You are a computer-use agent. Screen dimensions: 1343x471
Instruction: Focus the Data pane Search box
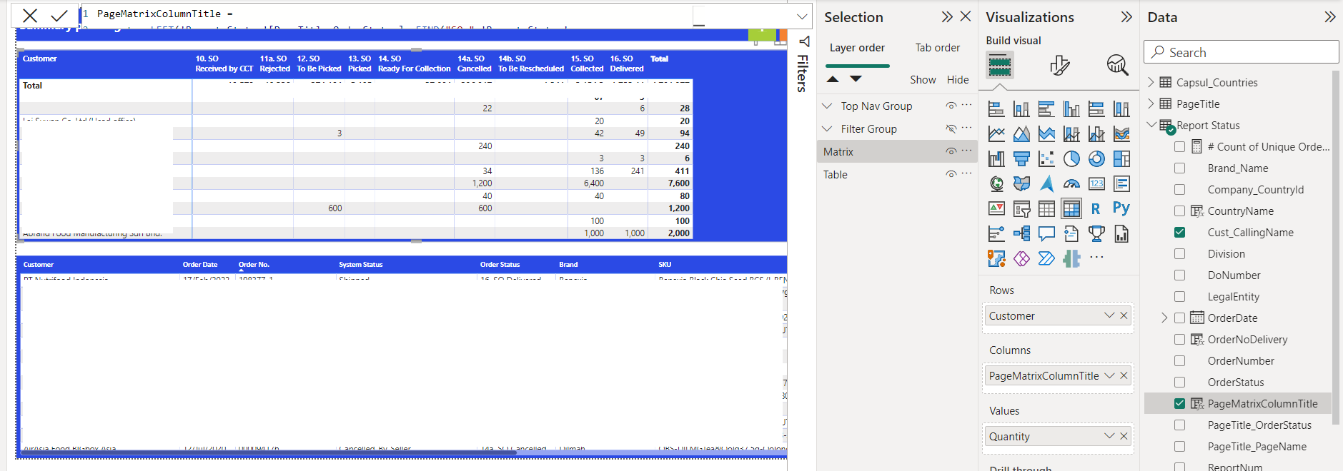point(1242,52)
